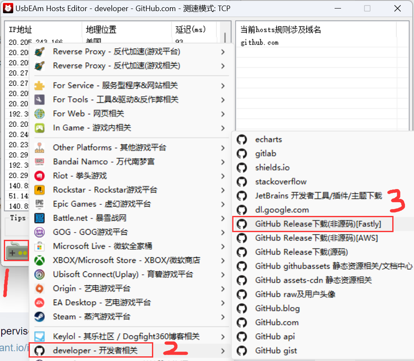Click the In Game green icon
Viewport: 414px width, 361px height.
point(40,128)
